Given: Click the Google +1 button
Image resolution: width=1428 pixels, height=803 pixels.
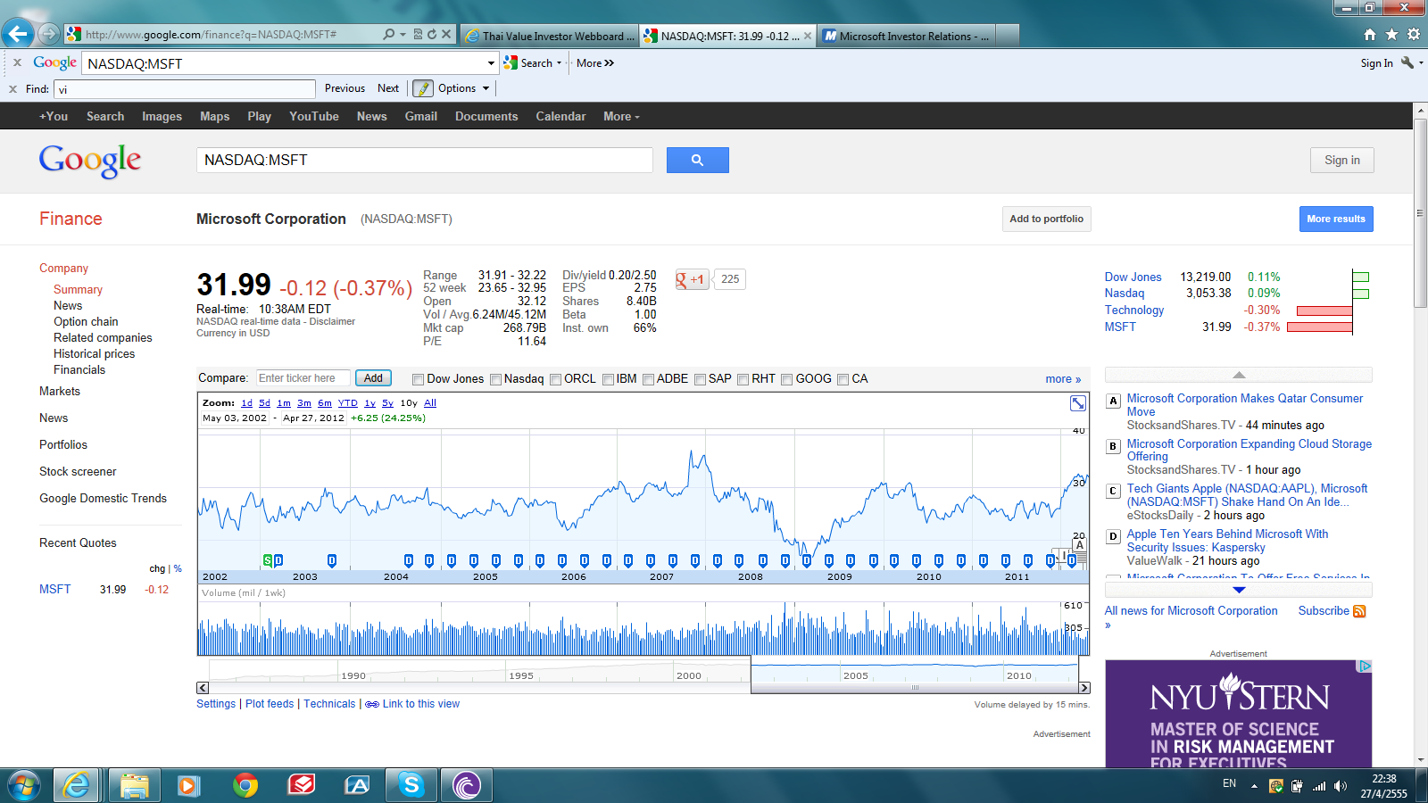Looking at the screenshot, I should pos(692,279).
